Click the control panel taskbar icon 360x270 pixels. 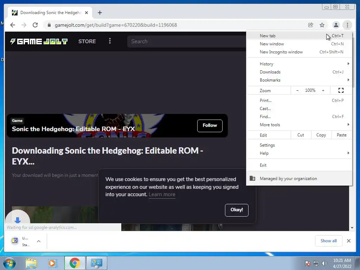click(96, 263)
